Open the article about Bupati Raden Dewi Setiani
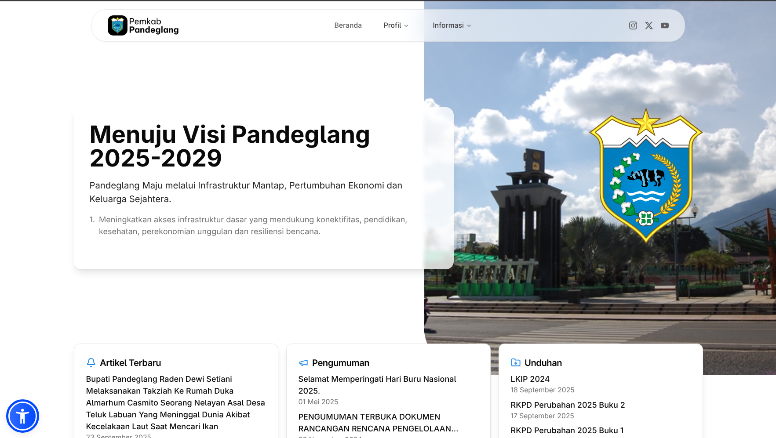 tap(175, 402)
